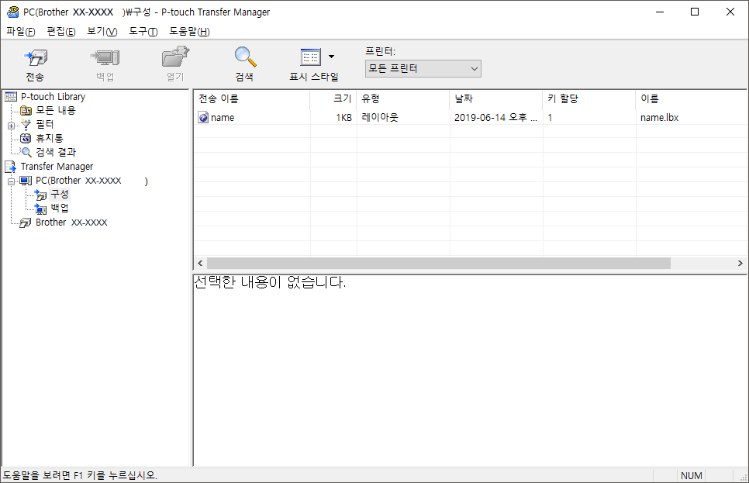Sort by 이름 column header
The height and width of the screenshot is (483, 749).
click(691, 99)
